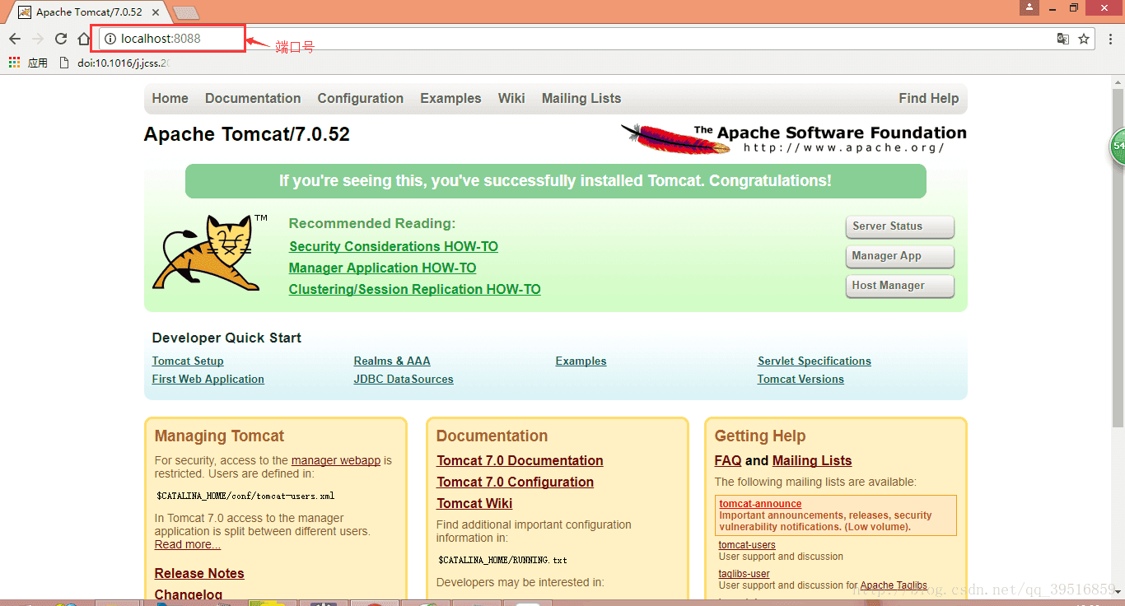Open the Wiki navigation item
Viewport: 1125px width, 606px height.
(x=511, y=98)
